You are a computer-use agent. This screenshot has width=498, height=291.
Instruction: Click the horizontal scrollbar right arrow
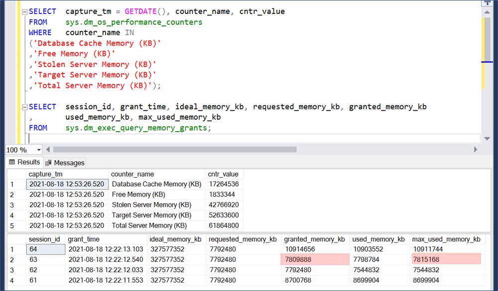pos(476,149)
